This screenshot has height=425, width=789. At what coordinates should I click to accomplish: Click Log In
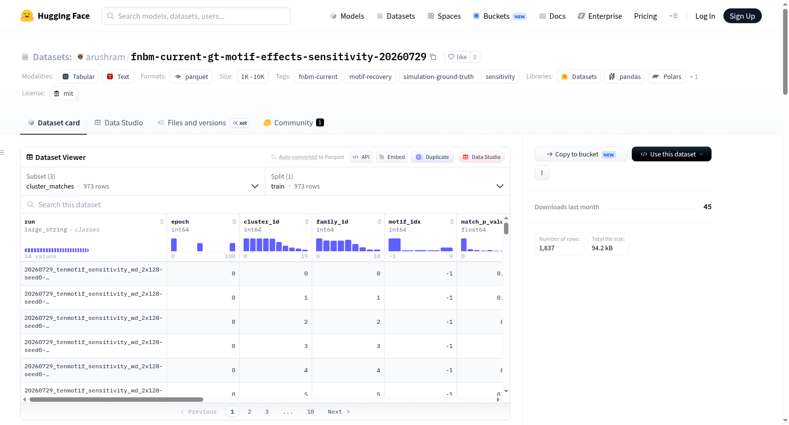705,16
